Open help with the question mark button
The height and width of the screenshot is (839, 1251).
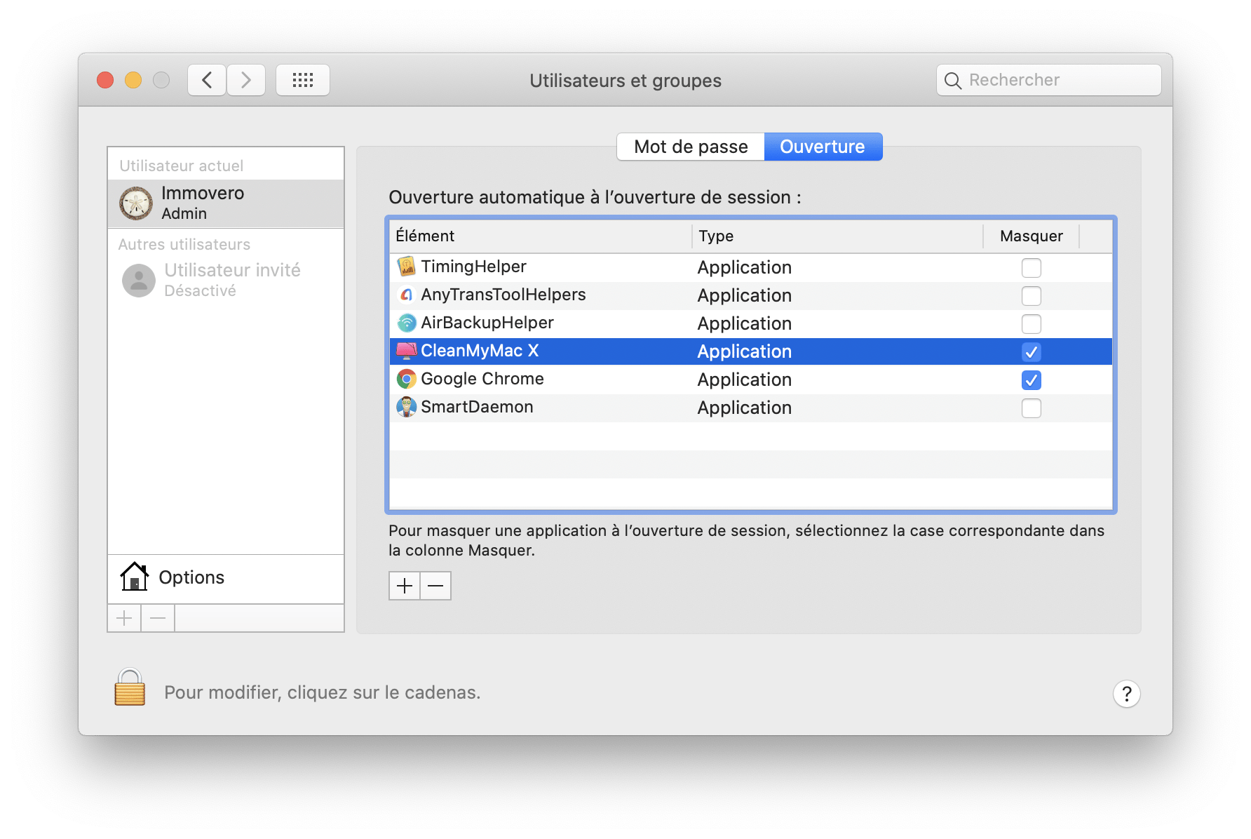[x=1126, y=694]
